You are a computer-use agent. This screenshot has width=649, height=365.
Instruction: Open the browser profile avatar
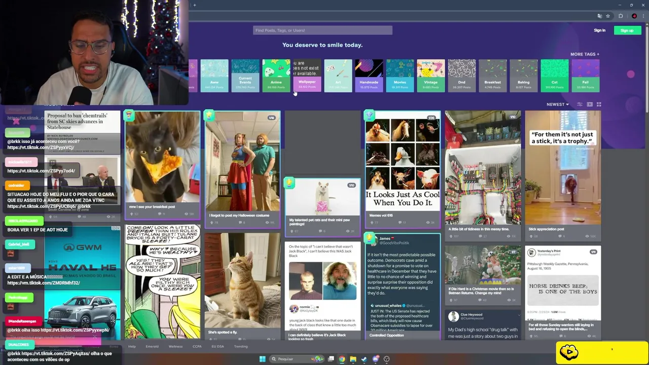[x=634, y=16]
